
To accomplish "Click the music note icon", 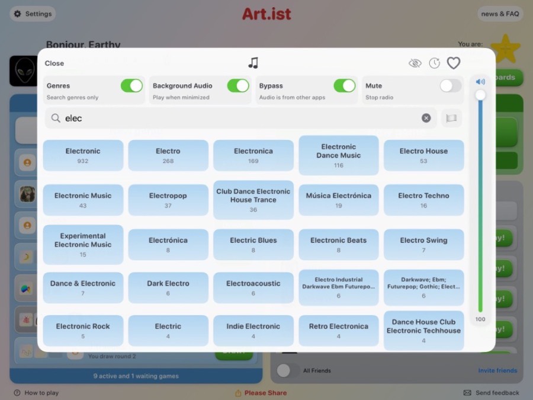I will (253, 63).
